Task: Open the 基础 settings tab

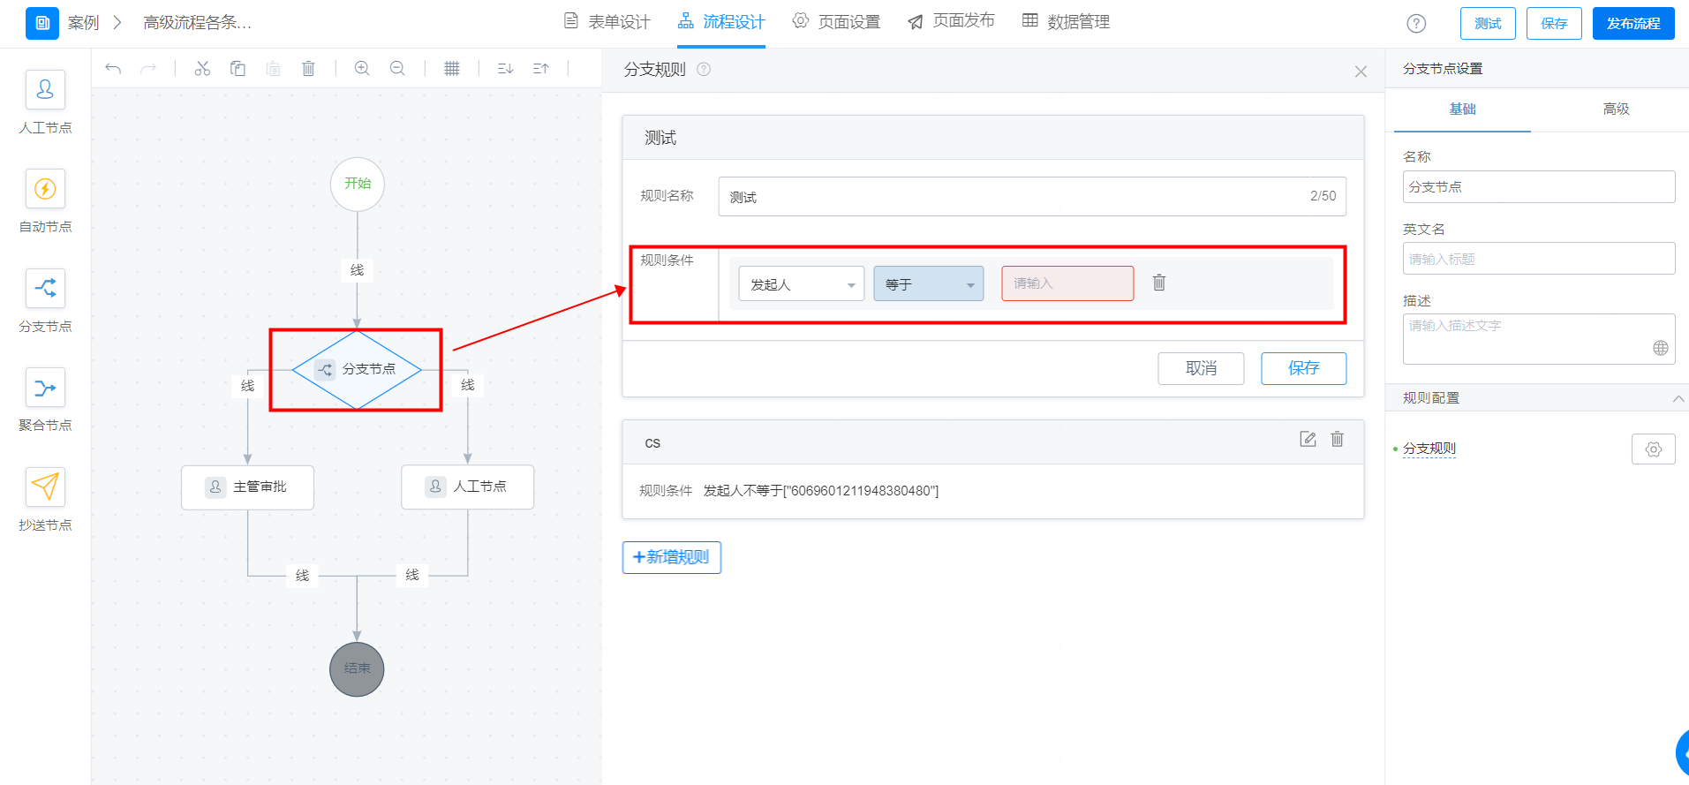Action: 1462,109
